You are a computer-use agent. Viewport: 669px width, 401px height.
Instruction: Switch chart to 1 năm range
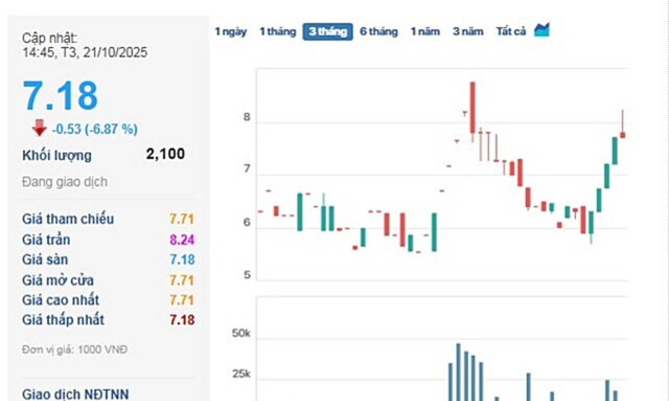click(x=425, y=31)
